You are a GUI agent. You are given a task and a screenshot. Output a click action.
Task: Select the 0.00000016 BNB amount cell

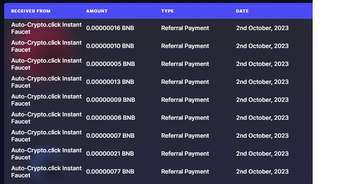coord(110,28)
